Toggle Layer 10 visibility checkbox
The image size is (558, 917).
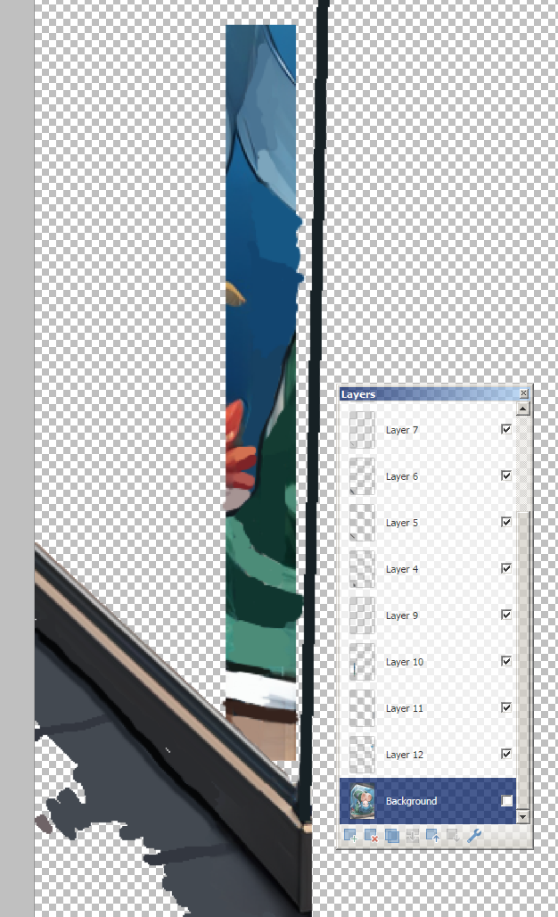click(506, 661)
